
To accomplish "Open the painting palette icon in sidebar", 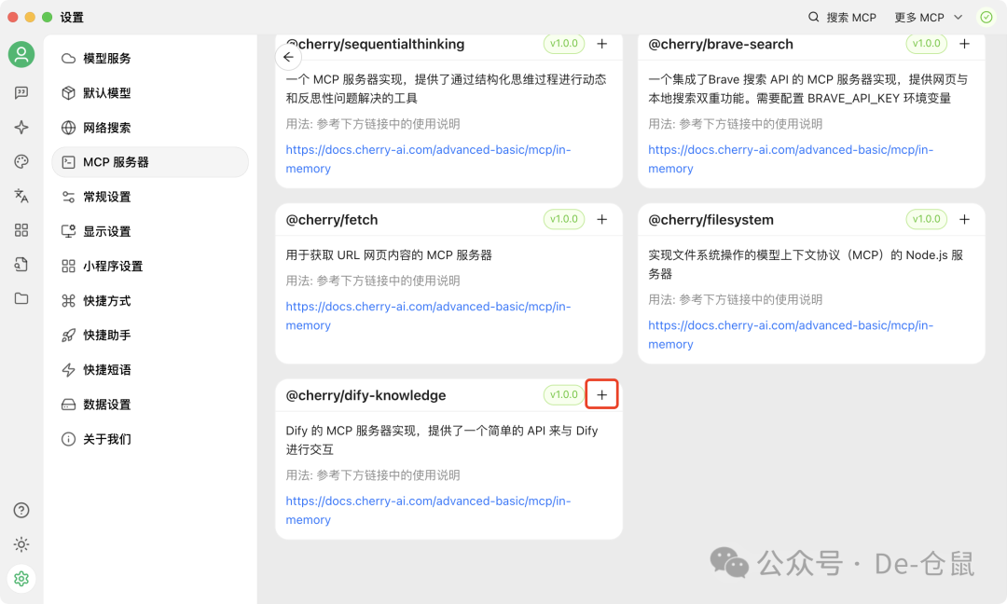I will tap(21, 161).
